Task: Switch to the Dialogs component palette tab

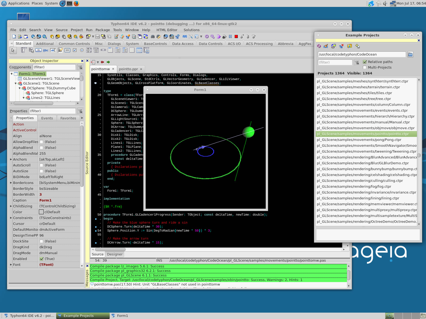Action: (114, 44)
